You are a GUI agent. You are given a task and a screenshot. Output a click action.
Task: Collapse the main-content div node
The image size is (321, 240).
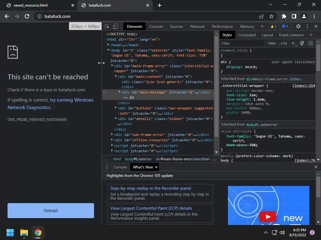[116, 76]
